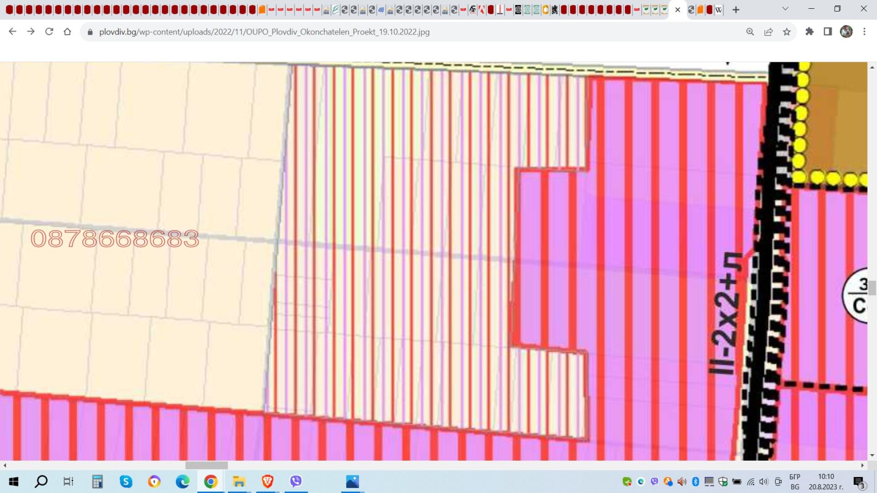Open the Chrome profile avatar

tap(846, 32)
